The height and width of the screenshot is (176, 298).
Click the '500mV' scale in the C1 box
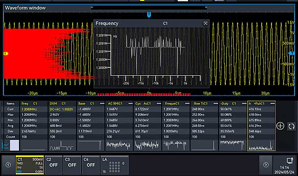click(38, 159)
